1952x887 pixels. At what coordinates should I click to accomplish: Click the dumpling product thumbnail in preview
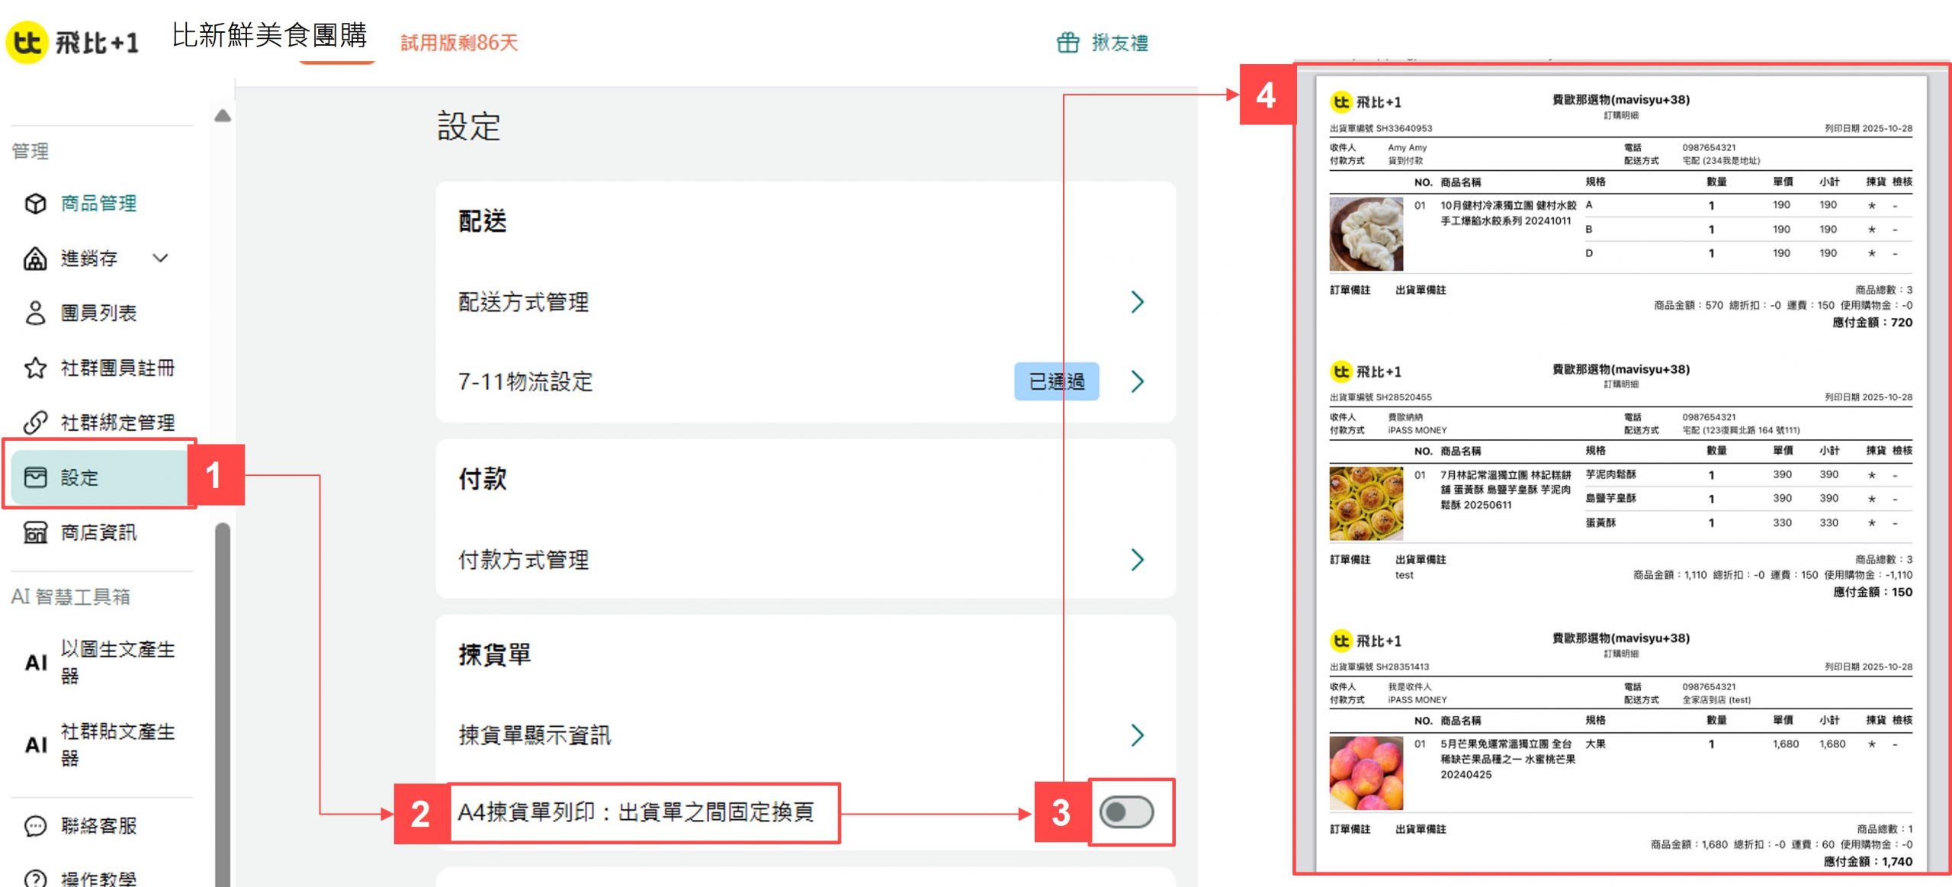[x=1366, y=234]
